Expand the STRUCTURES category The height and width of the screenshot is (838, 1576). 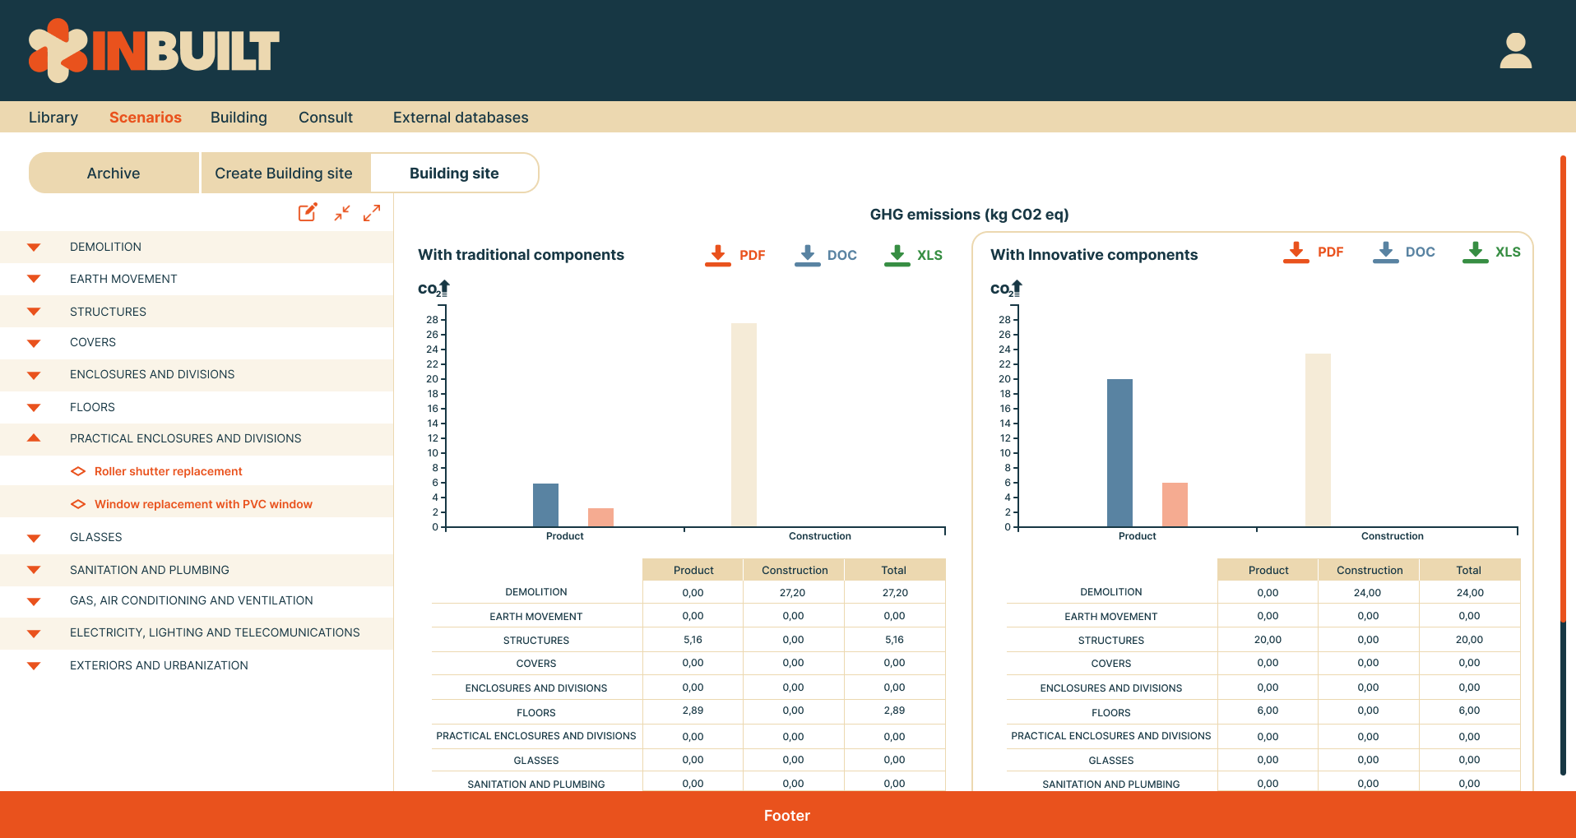point(34,312)
